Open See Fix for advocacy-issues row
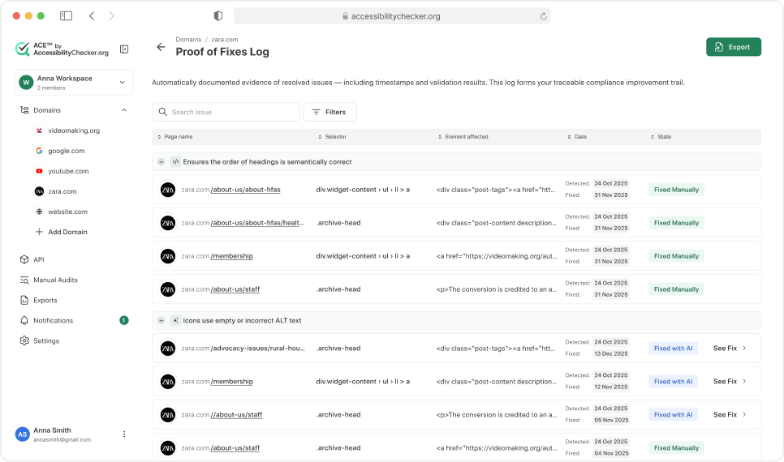 pos(730,349)
